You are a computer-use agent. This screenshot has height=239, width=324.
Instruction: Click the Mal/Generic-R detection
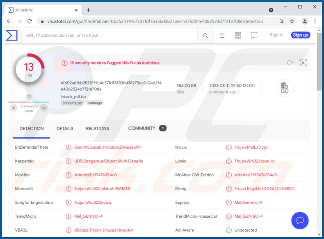248,203
